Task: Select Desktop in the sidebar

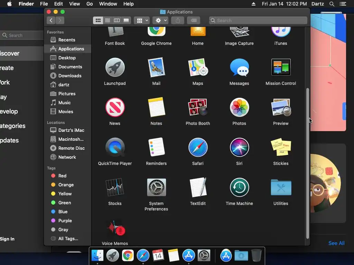Action: (x=68, y=58)
